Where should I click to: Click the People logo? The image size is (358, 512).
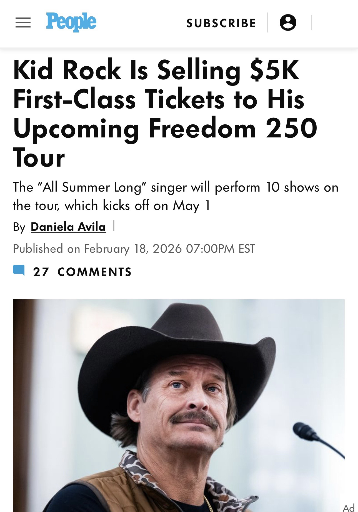[71, 22]
